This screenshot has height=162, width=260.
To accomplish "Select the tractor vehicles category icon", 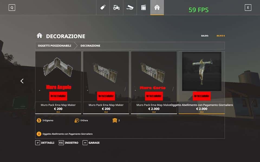I will [x=116, y=8].
